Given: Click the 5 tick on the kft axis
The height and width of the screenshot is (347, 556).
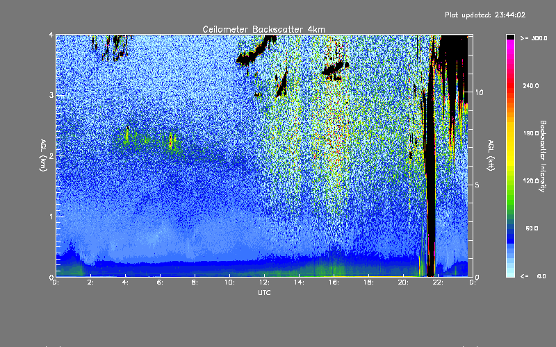Looking at the screenshot, I should click(x=477, y=185).
